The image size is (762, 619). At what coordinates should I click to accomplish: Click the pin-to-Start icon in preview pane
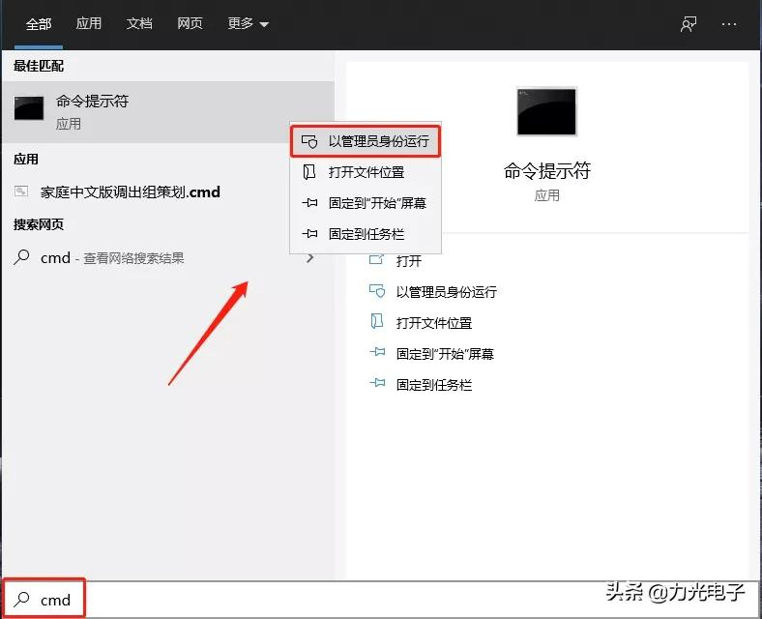click(x=377, y=352)
